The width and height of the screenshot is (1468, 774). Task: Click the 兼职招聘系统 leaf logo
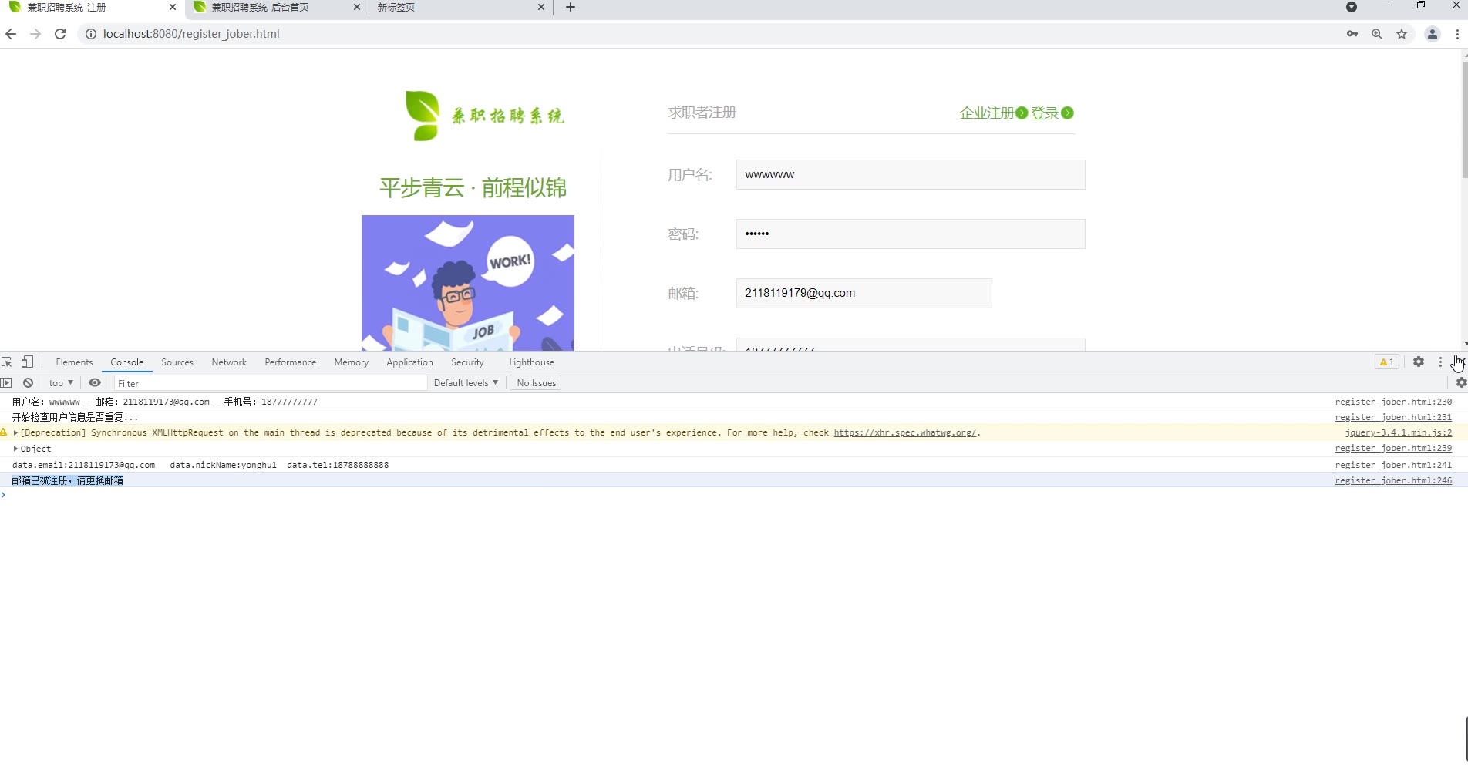pyautogui.click(x=485, y=116)
